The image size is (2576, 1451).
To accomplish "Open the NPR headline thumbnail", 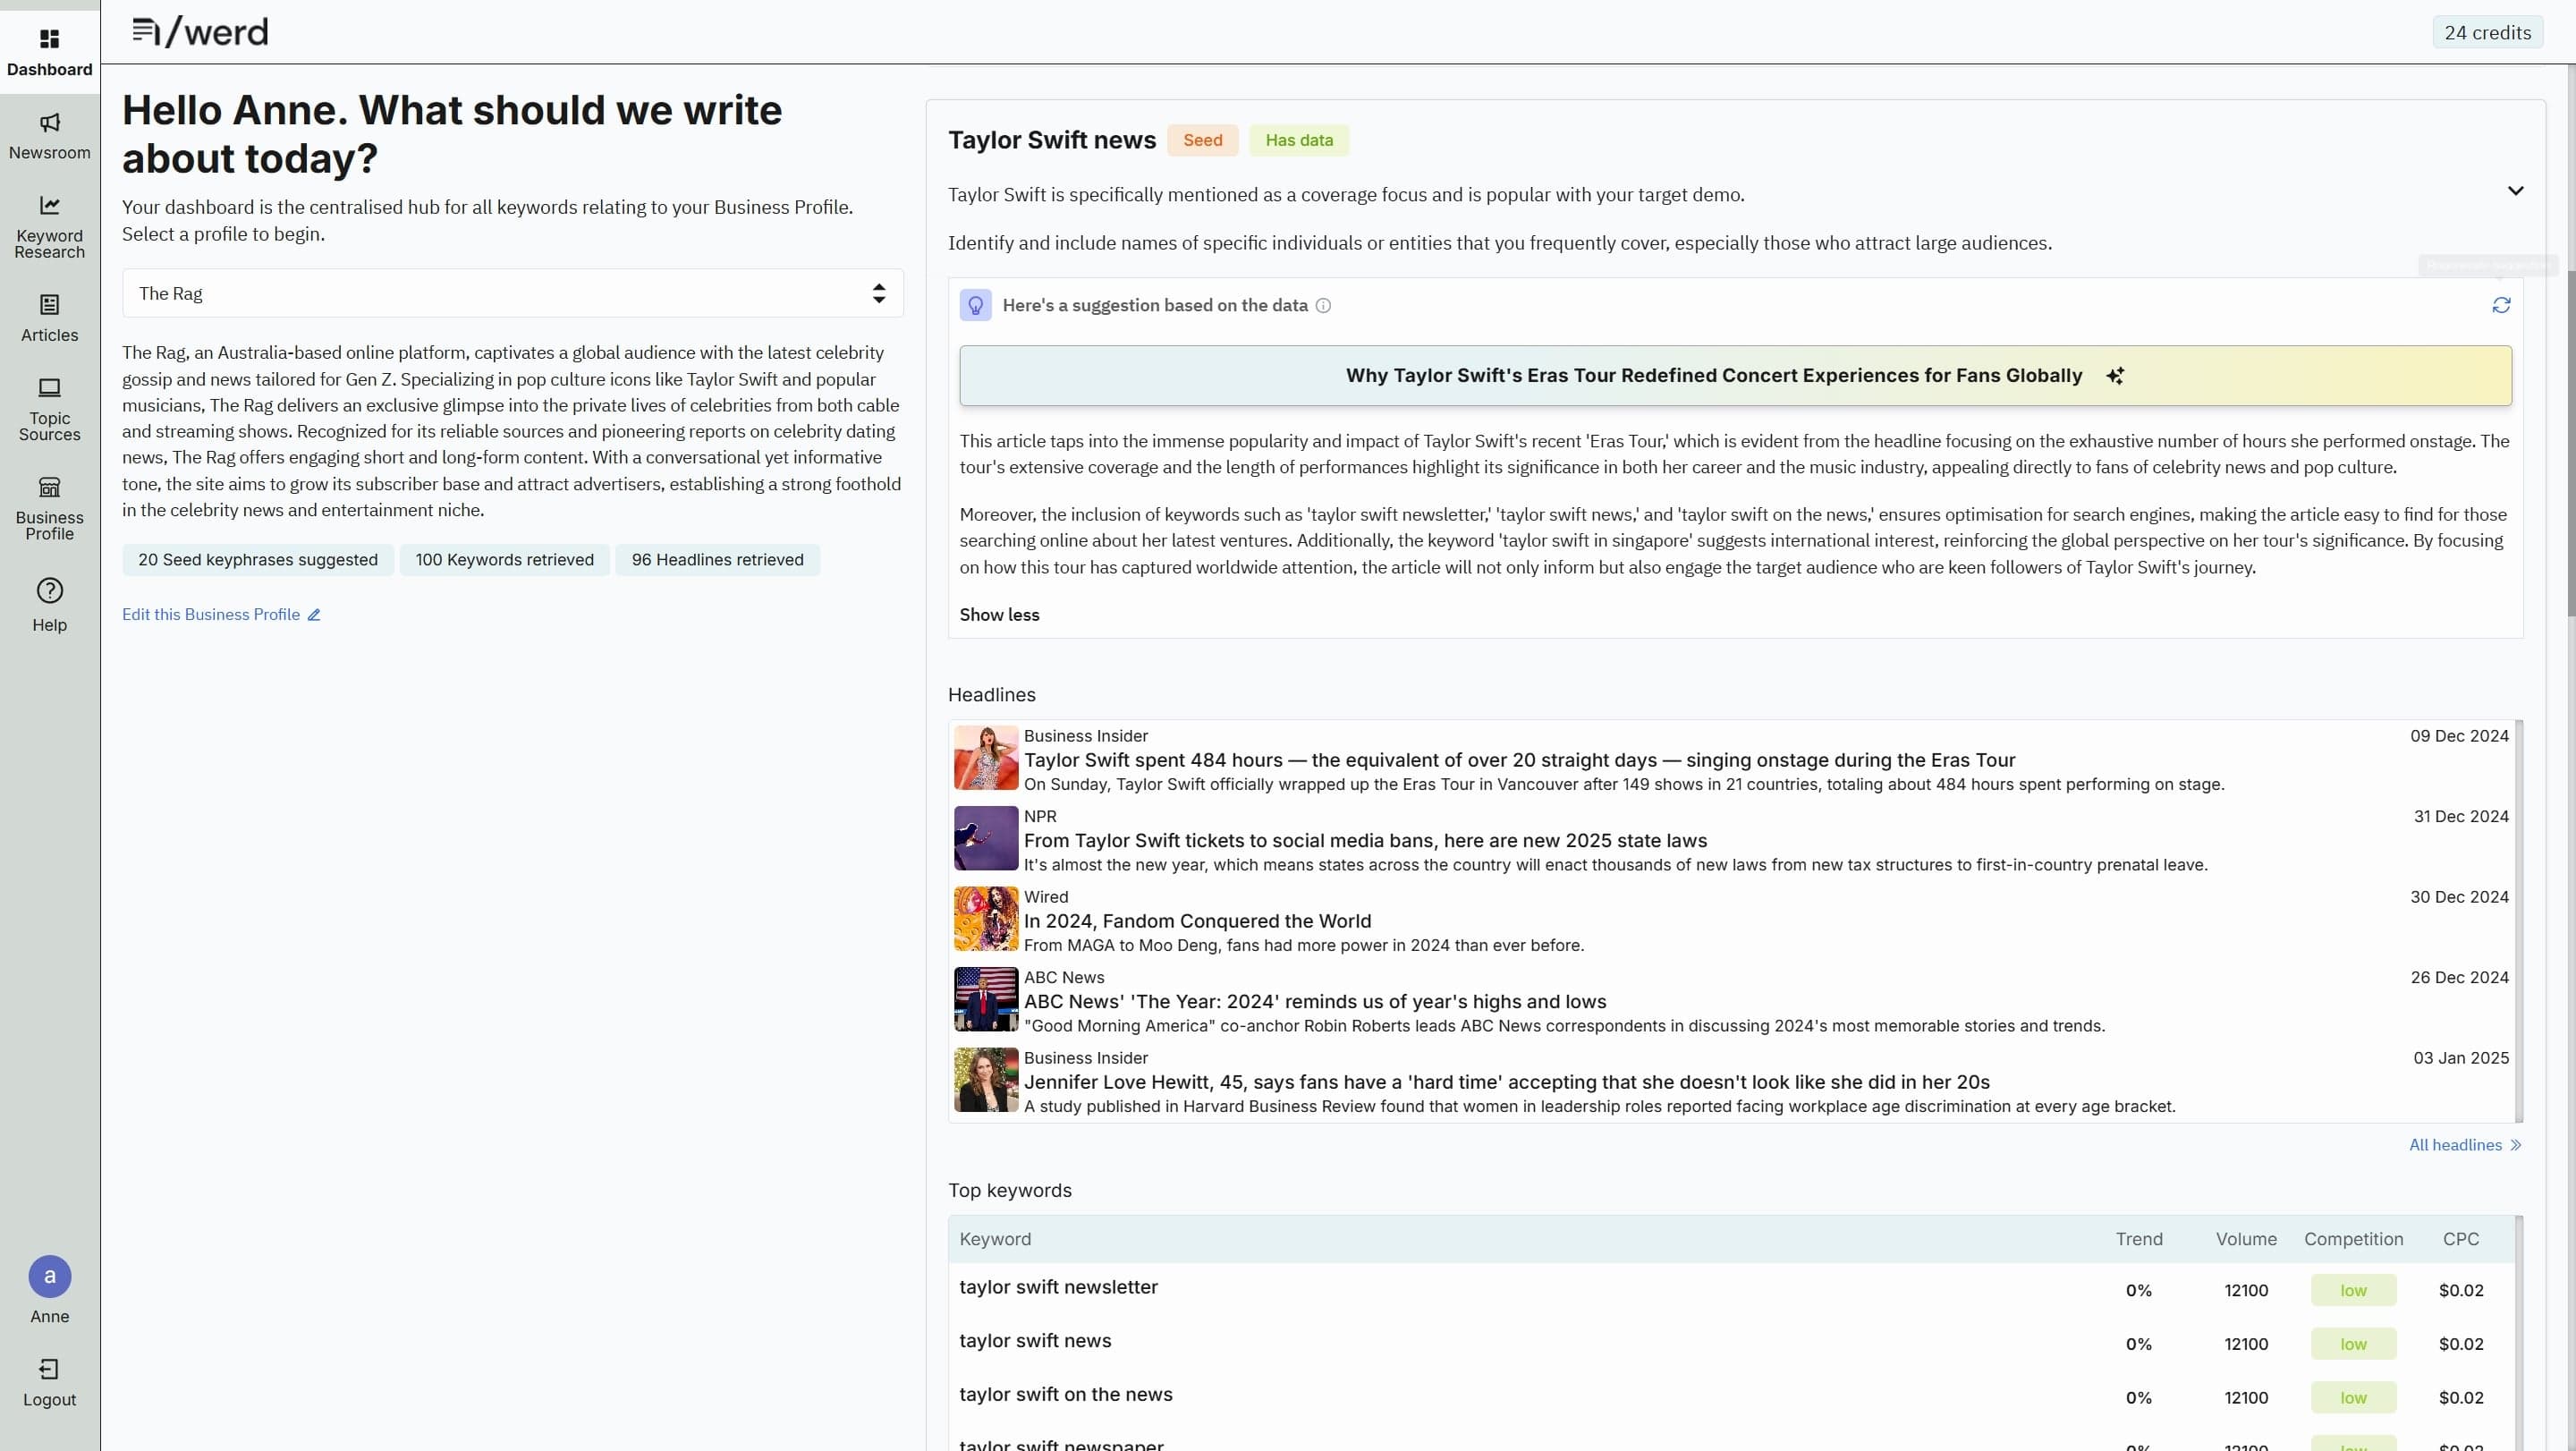I will coord(985,838).
